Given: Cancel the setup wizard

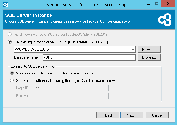Looking at the screenshot, I should click(157, 115).
